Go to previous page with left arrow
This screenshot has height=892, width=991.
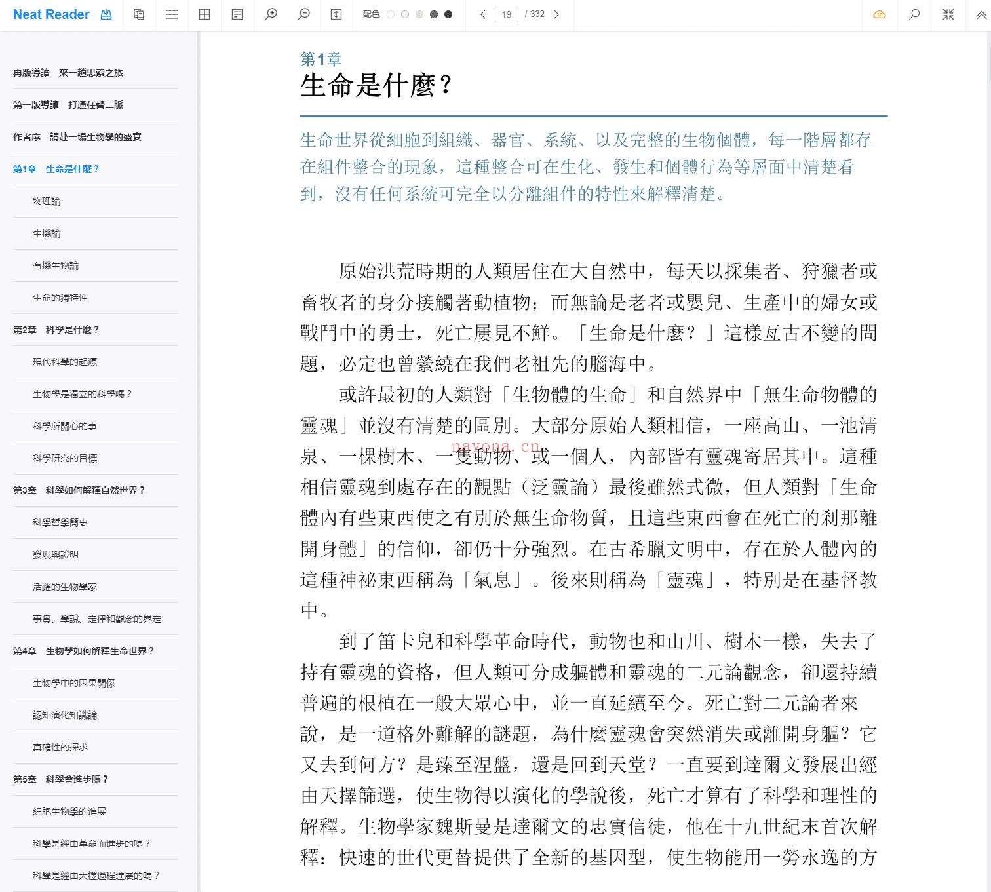[x=483, y=14]
